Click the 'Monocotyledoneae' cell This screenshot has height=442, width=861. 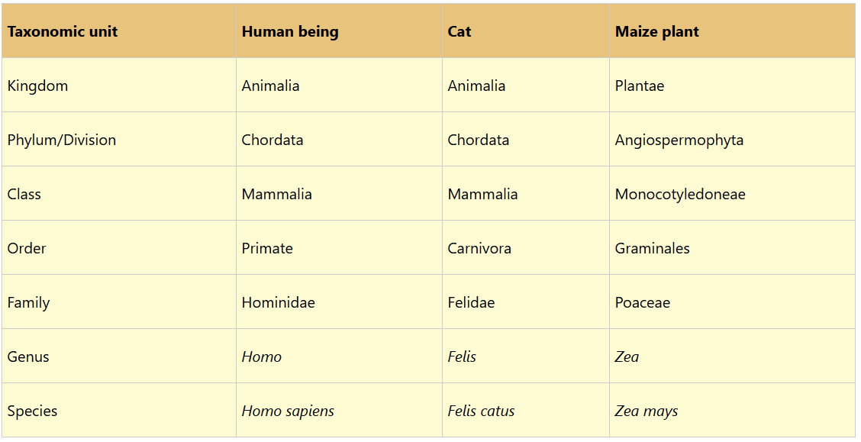point(680,195)
